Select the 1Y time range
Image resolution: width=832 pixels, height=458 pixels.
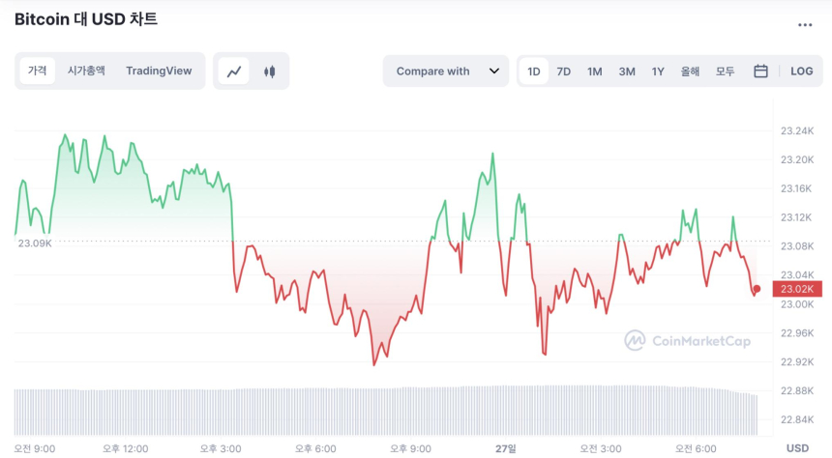point(658,71)
